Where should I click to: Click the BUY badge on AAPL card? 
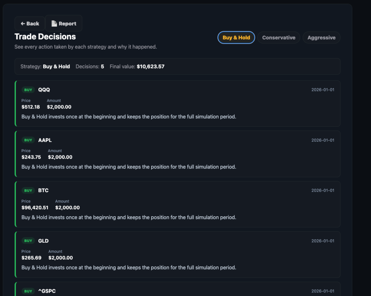coord(28,140)
